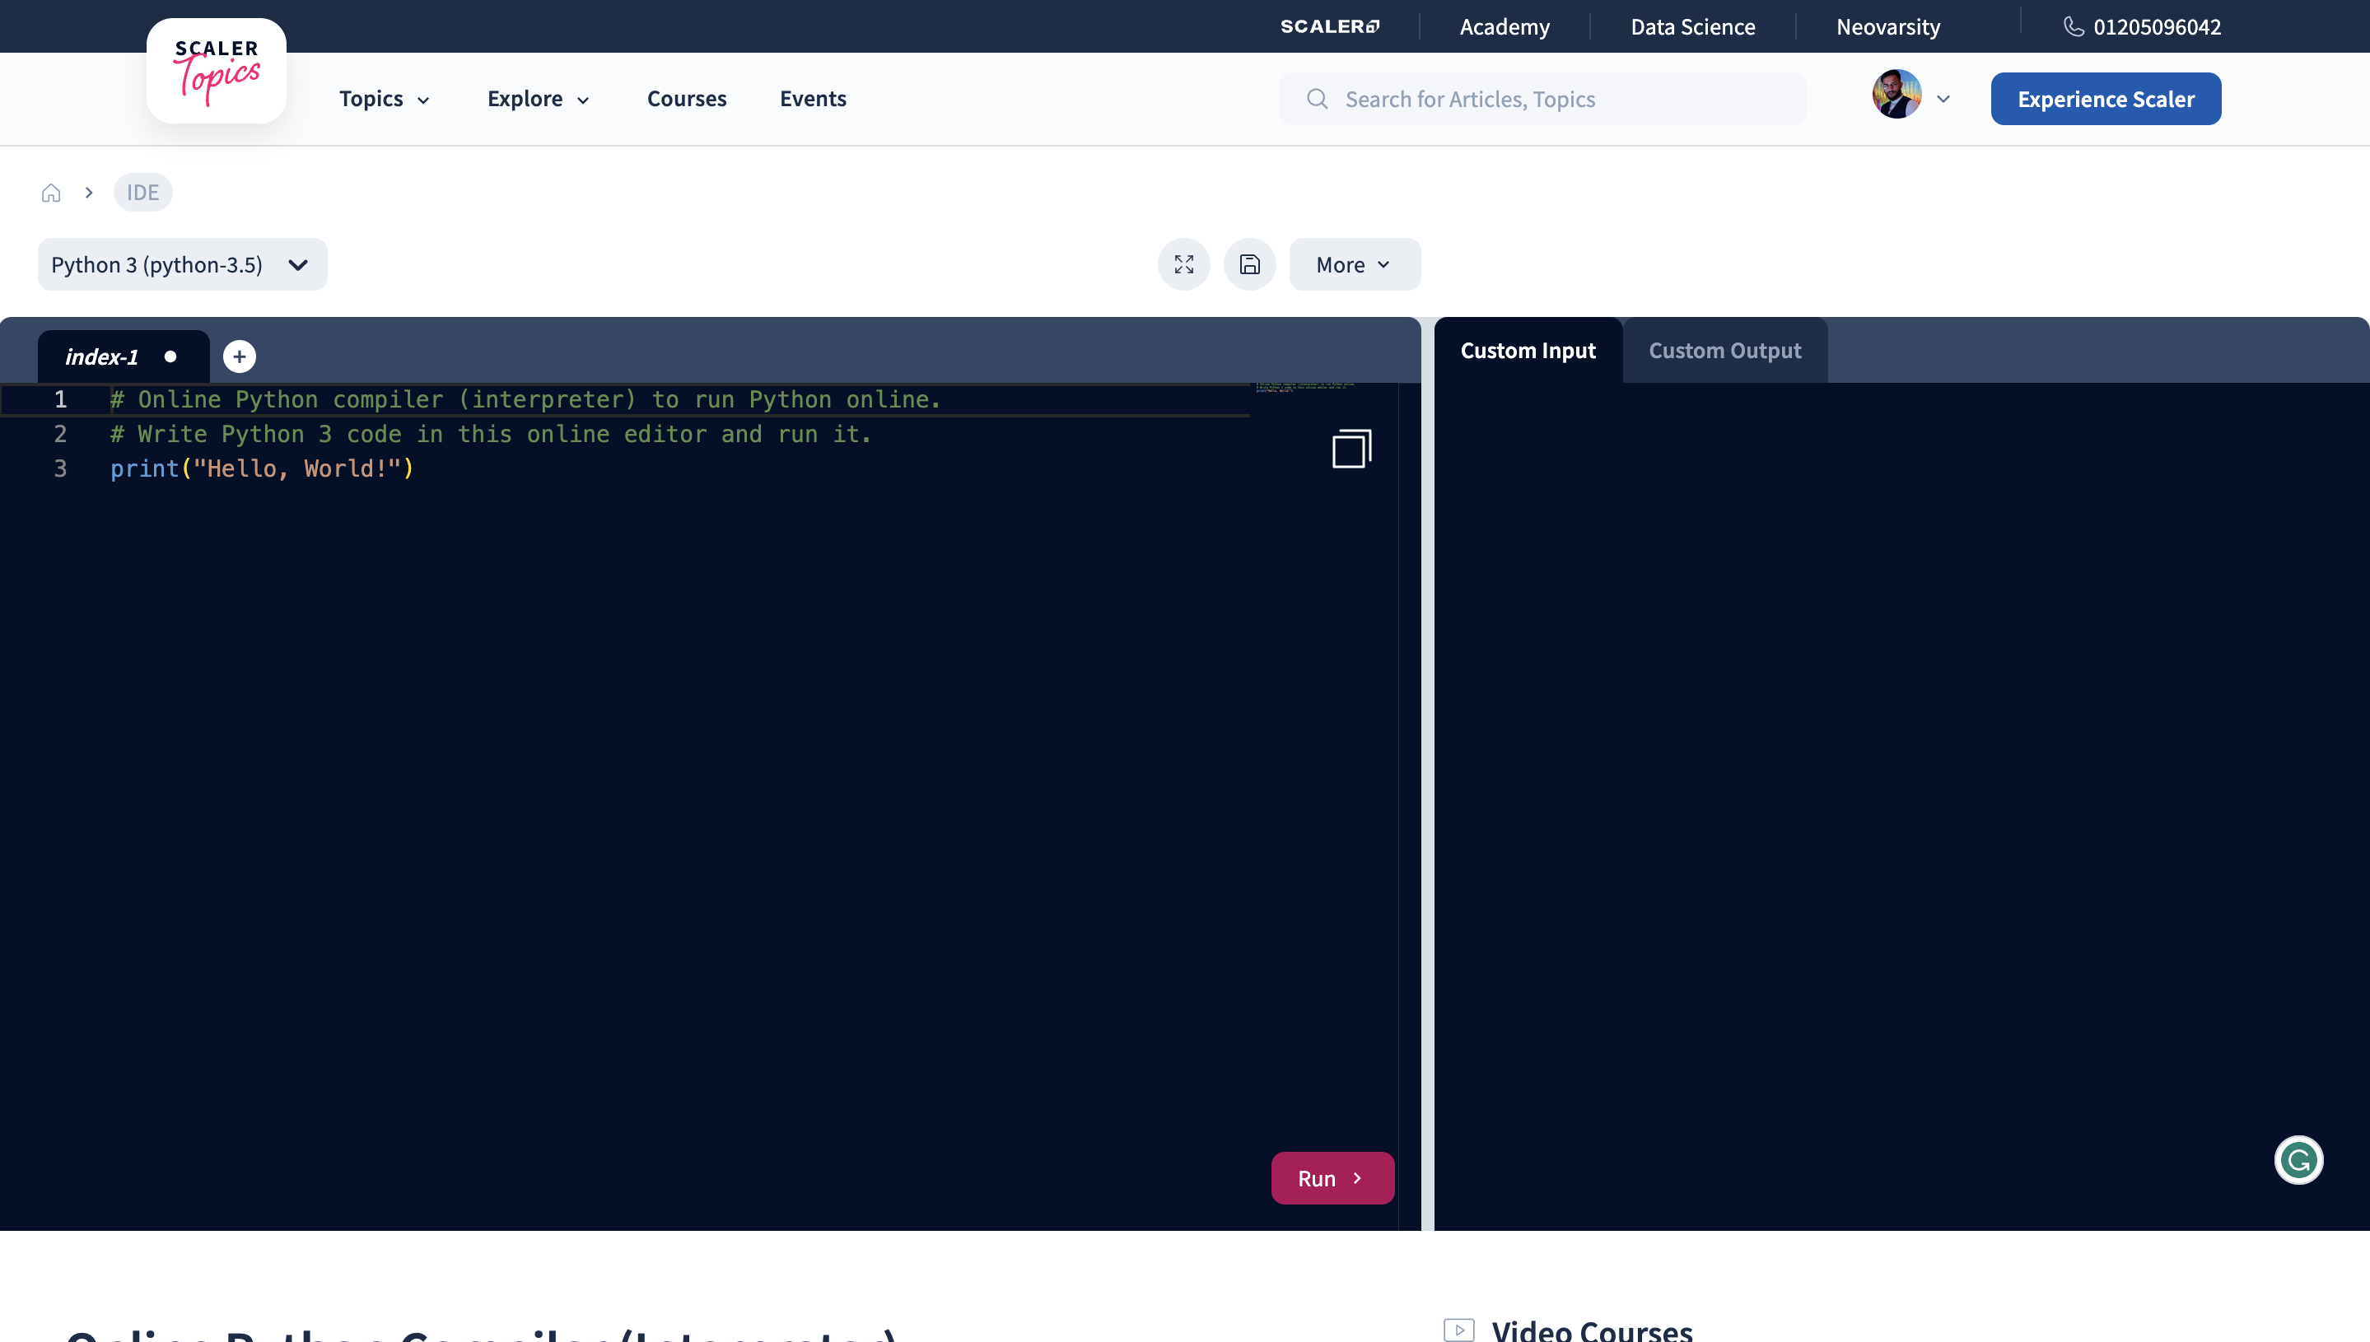Click the unsaved dot on index-1 tab
This screenshot has width=2370, height=1342.
170,356
